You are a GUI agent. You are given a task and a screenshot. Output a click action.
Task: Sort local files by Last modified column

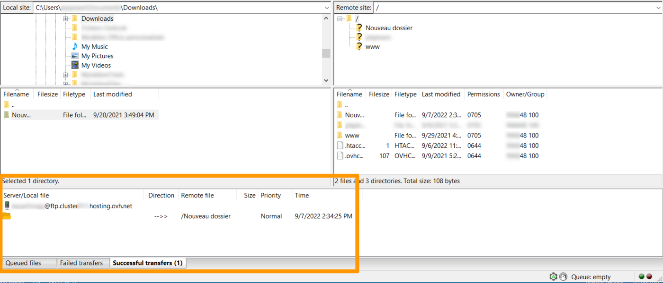point(113,94)
